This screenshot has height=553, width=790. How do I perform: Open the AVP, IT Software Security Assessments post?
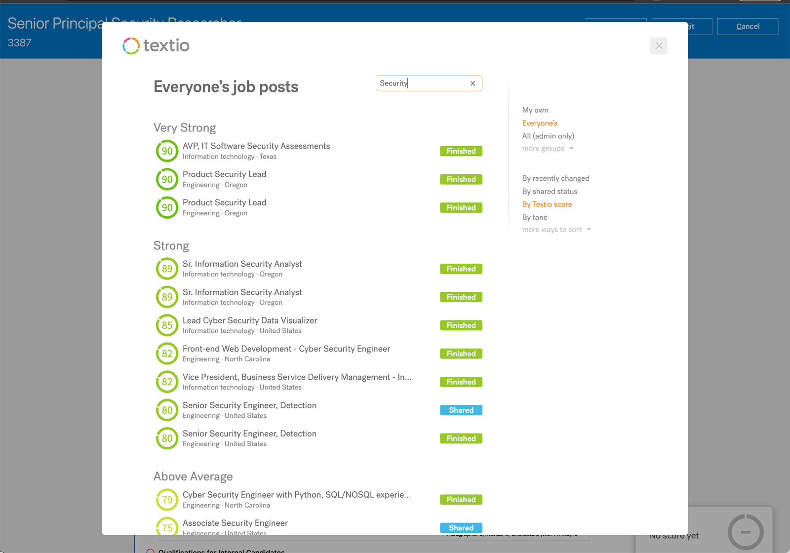pos(256,146)
